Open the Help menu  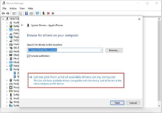click(x=30, y=8)
